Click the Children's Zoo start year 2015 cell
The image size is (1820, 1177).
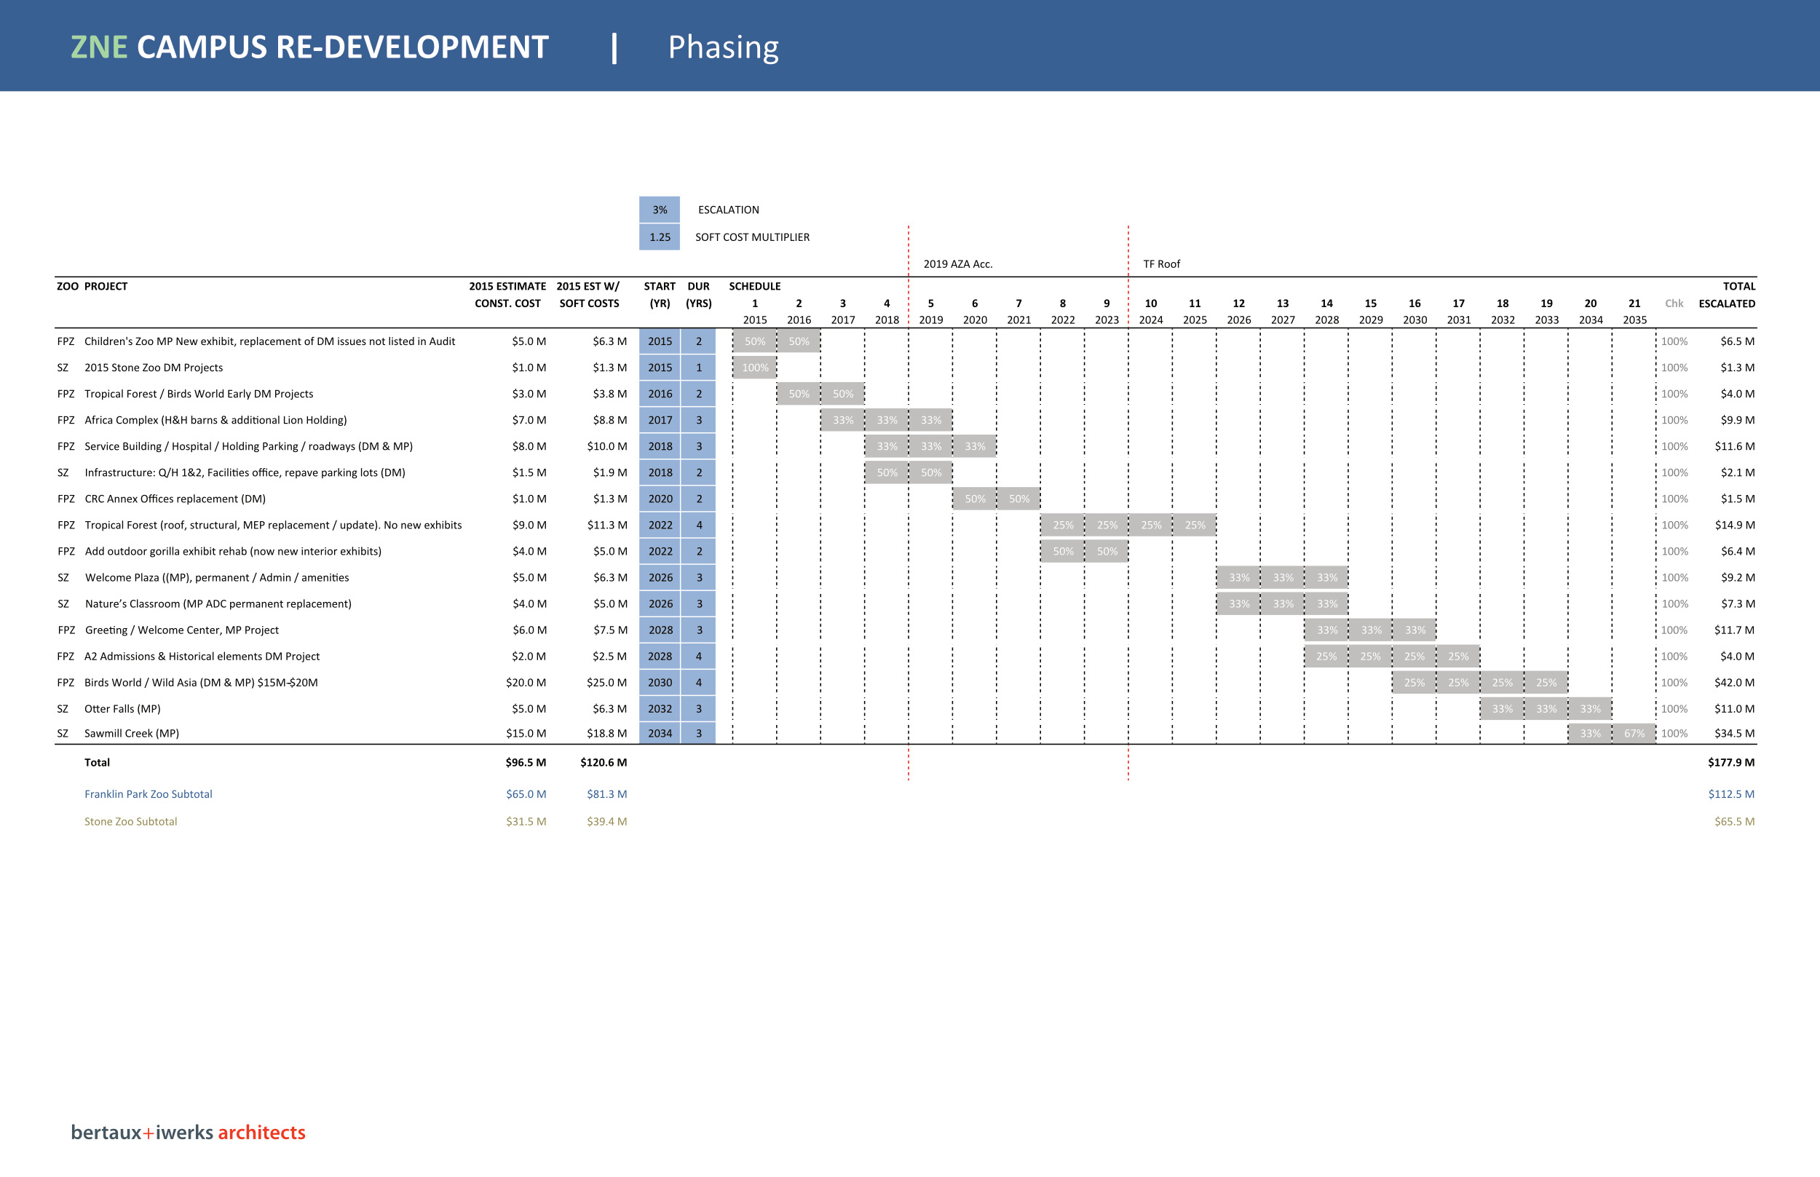(x=659, y=341)
